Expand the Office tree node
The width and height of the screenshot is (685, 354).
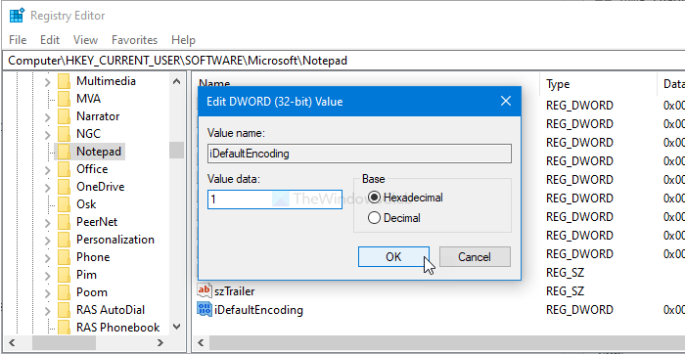pos(47,169)
